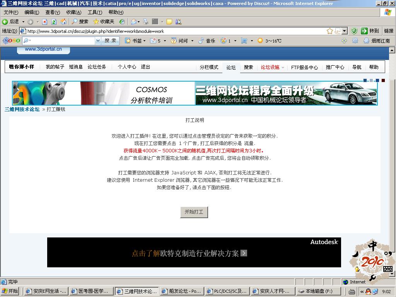Click the SOSO logo icon

click(11, 40)
